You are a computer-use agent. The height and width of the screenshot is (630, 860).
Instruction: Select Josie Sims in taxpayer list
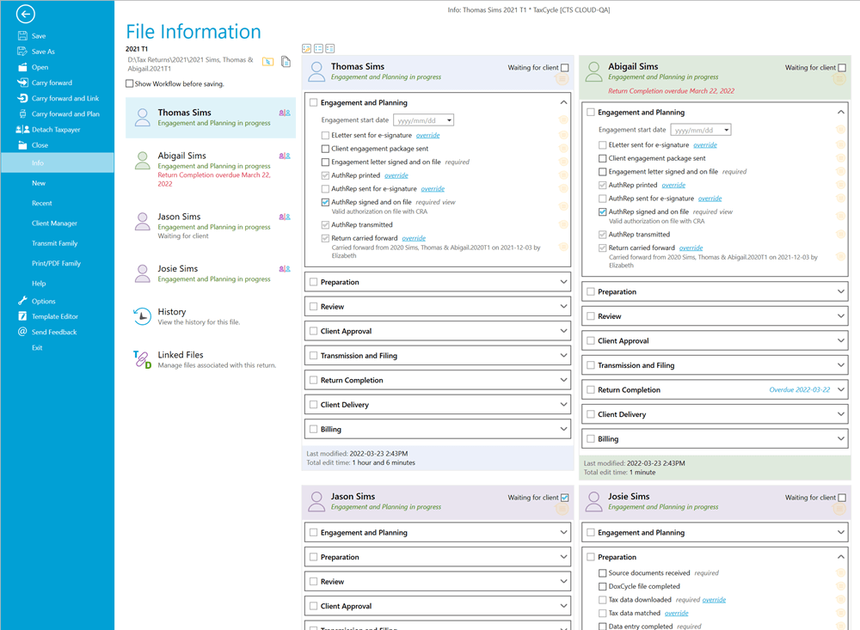[x=211, y=273]
